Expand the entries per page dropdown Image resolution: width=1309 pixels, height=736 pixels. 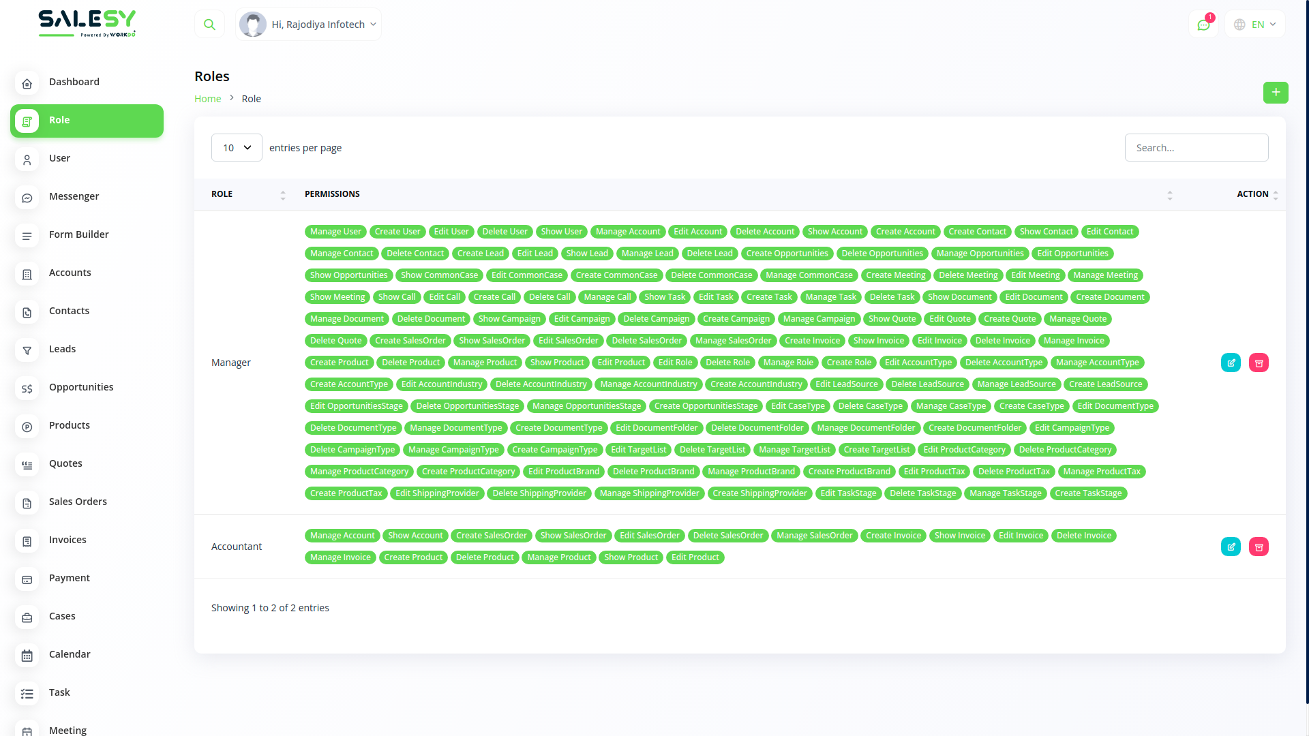click(237, 148)
